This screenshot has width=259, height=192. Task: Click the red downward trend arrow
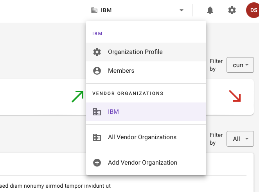click(235, 96)
